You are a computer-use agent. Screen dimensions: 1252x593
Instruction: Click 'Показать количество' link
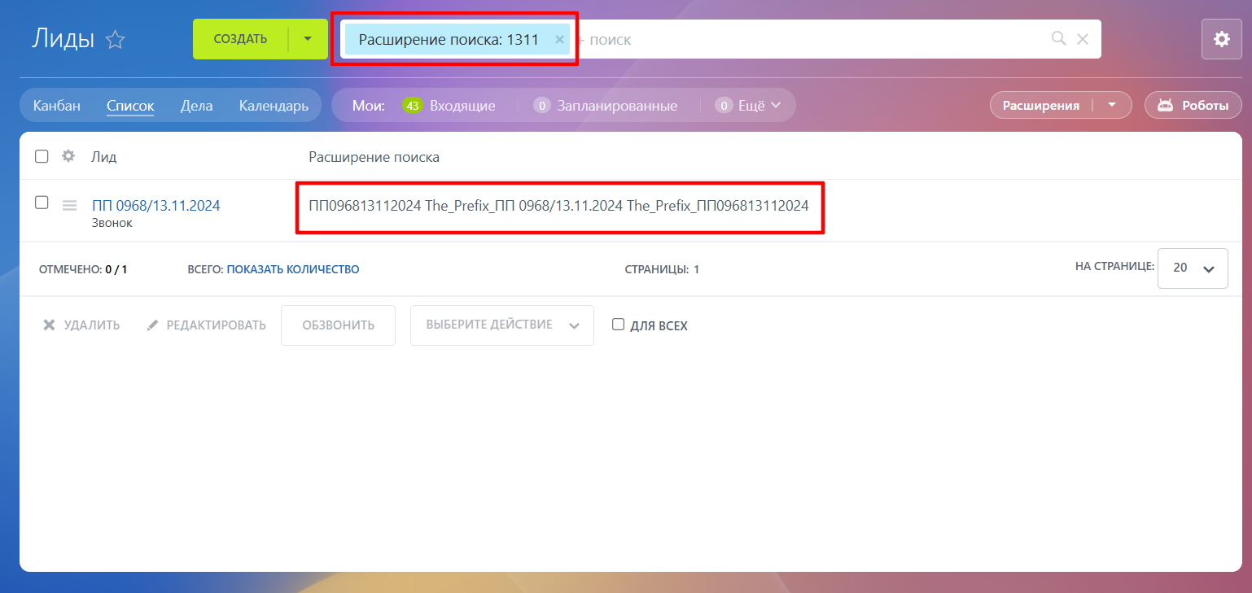click(292, 269)
